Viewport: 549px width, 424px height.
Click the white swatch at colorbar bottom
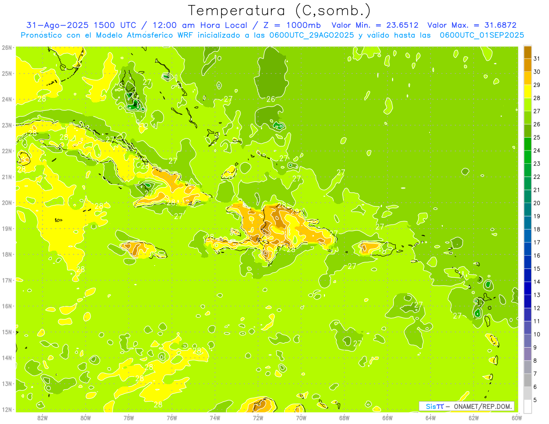(x=527, y=406)
